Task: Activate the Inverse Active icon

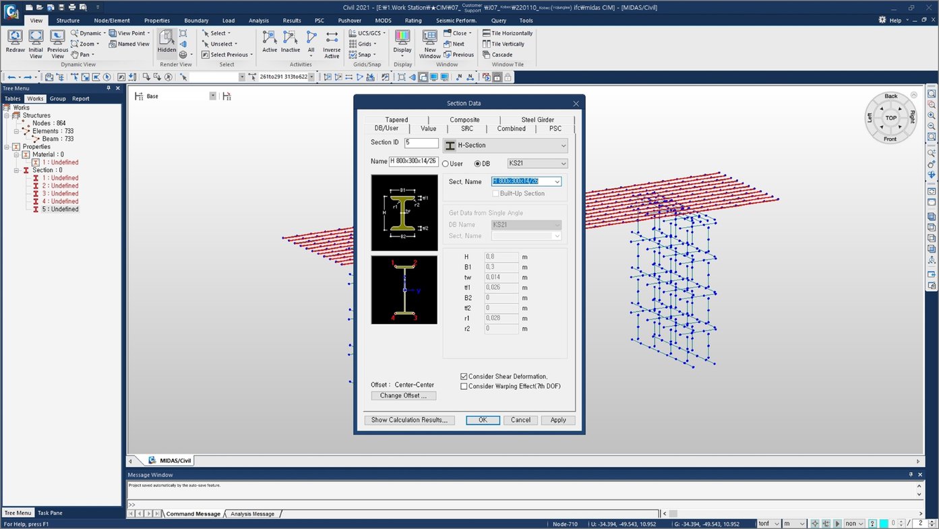Action: tap(331, 42)
